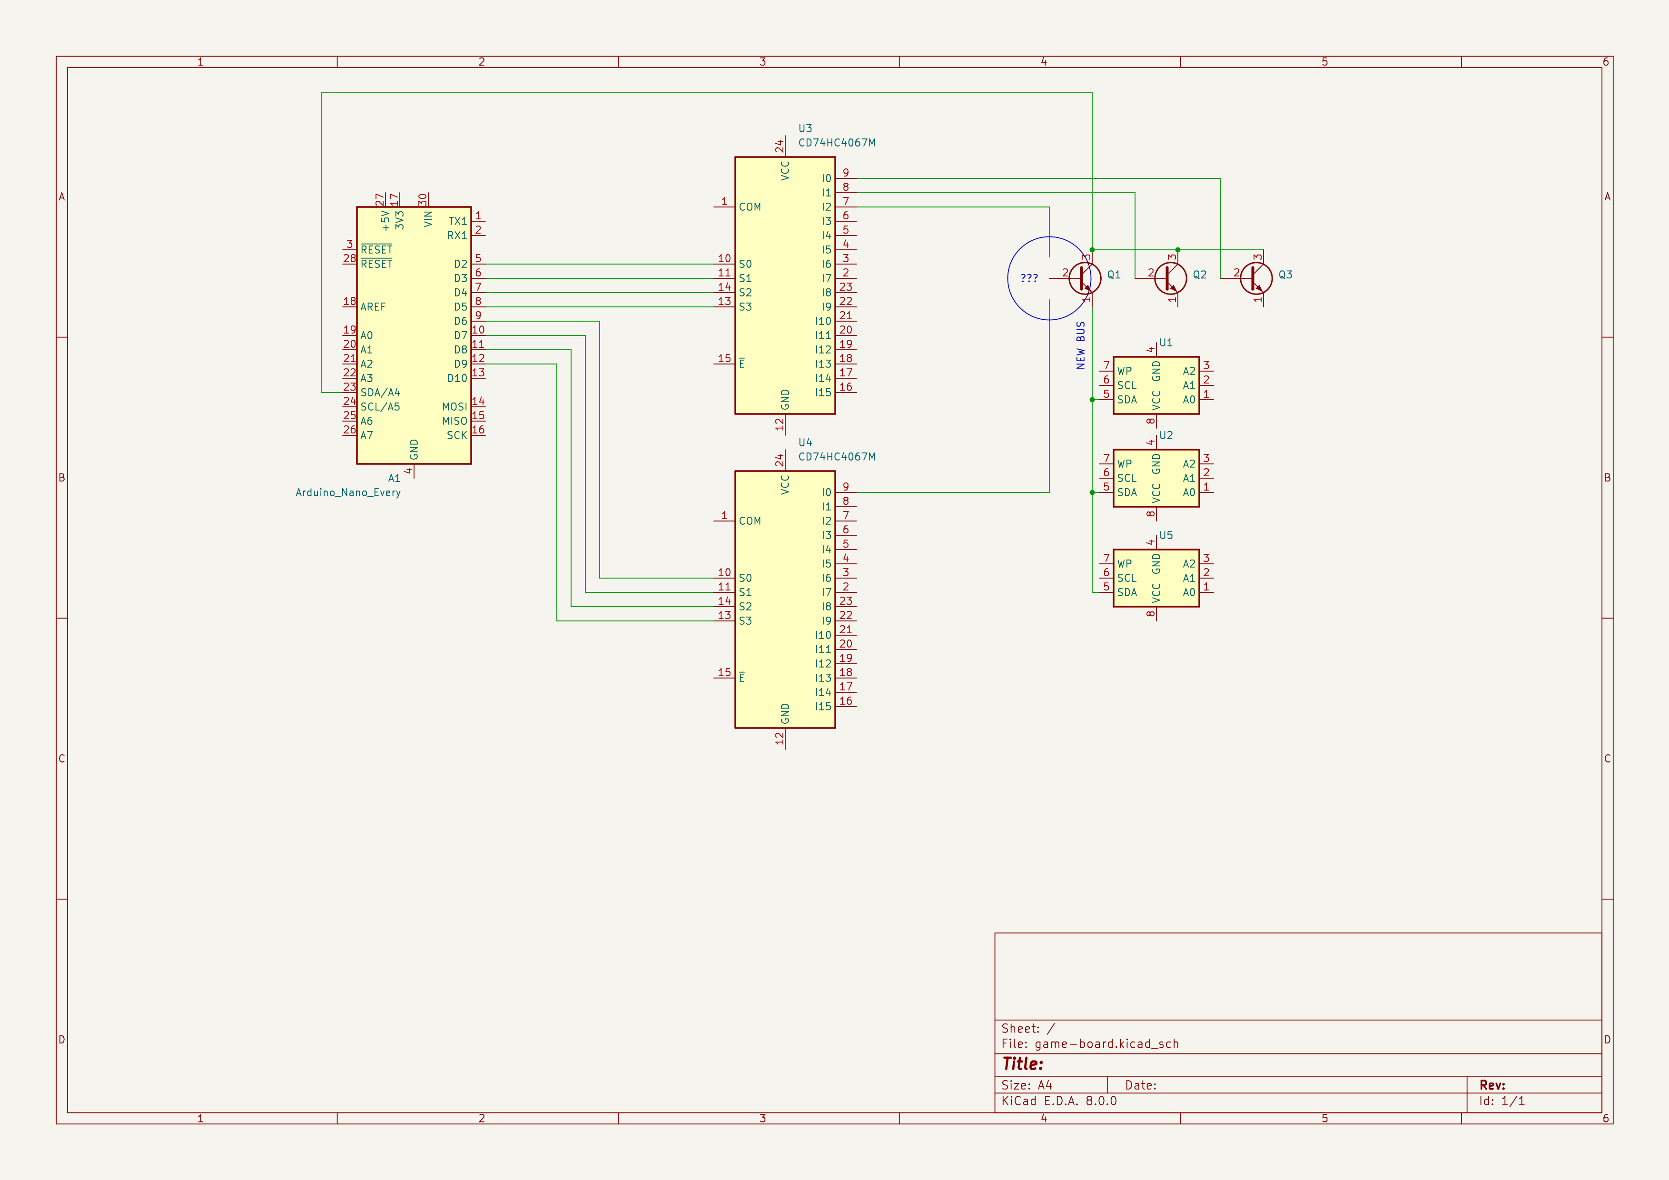Select the U1 reference label
This screenshot has height=1180, width=1669.
[1166, 342]
